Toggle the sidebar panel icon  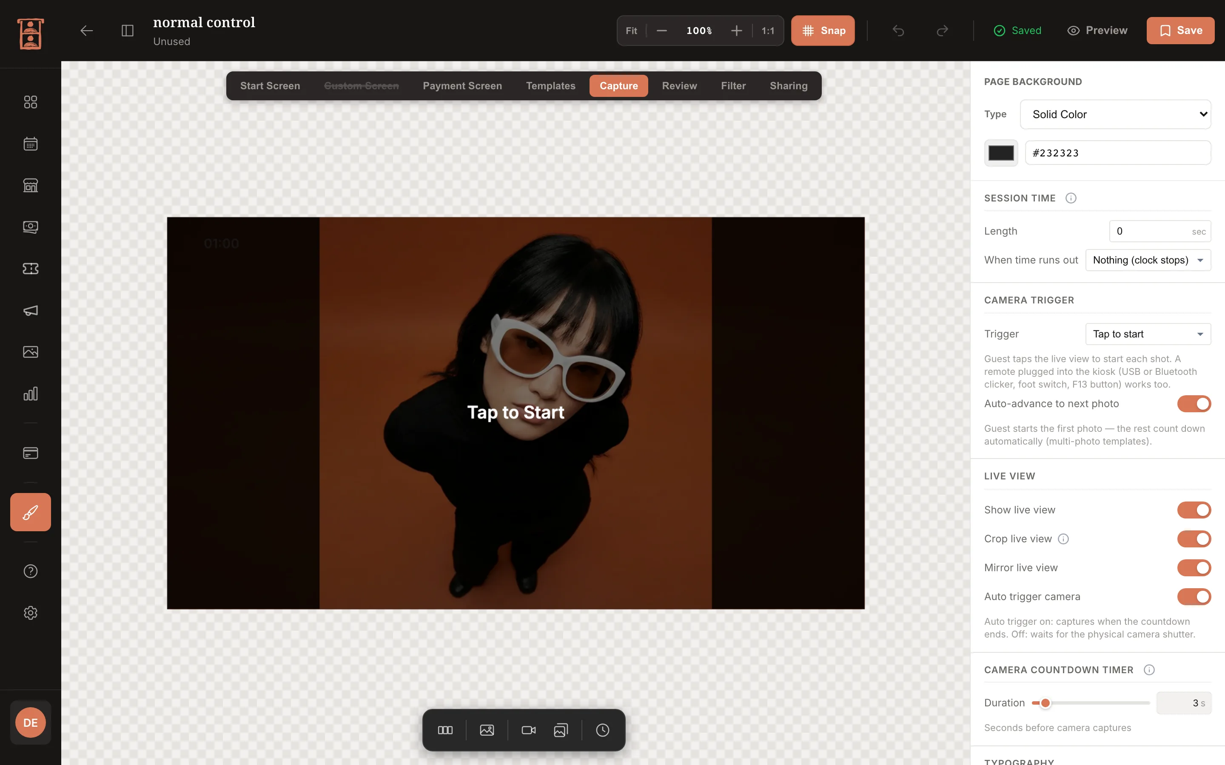click(x=128, y=31)
